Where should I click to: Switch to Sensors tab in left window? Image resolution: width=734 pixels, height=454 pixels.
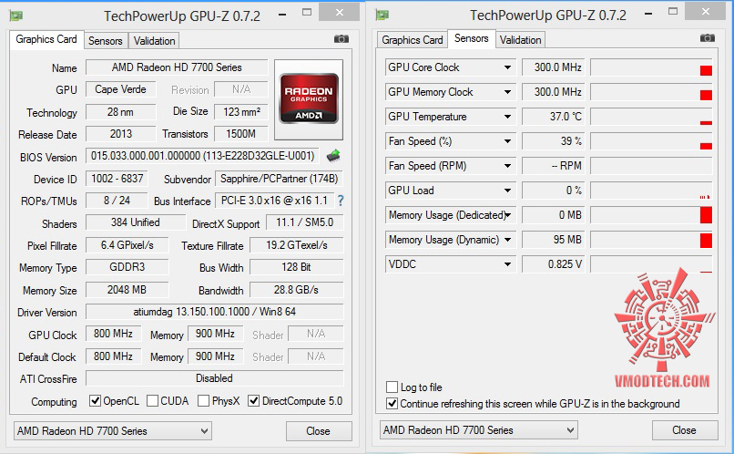pos(106,41)
